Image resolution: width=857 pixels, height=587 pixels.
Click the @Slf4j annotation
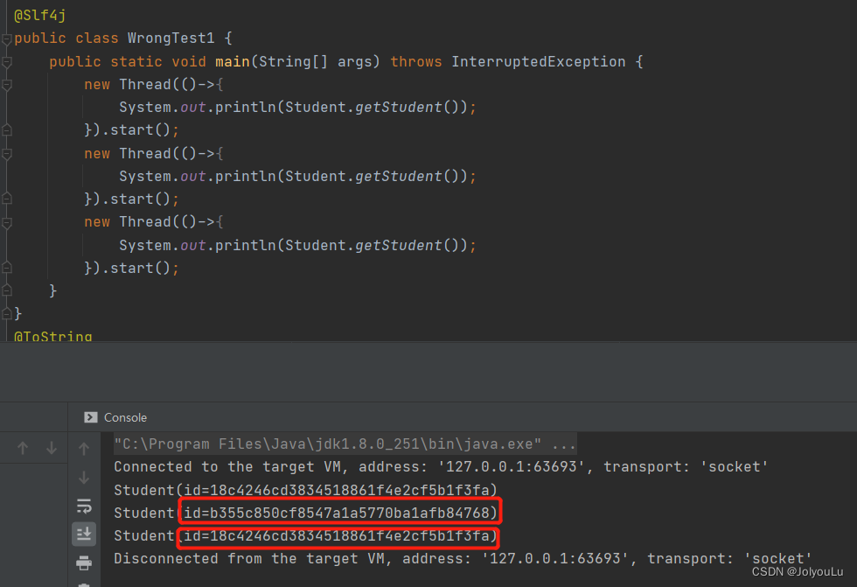click(x=40, y=15)
